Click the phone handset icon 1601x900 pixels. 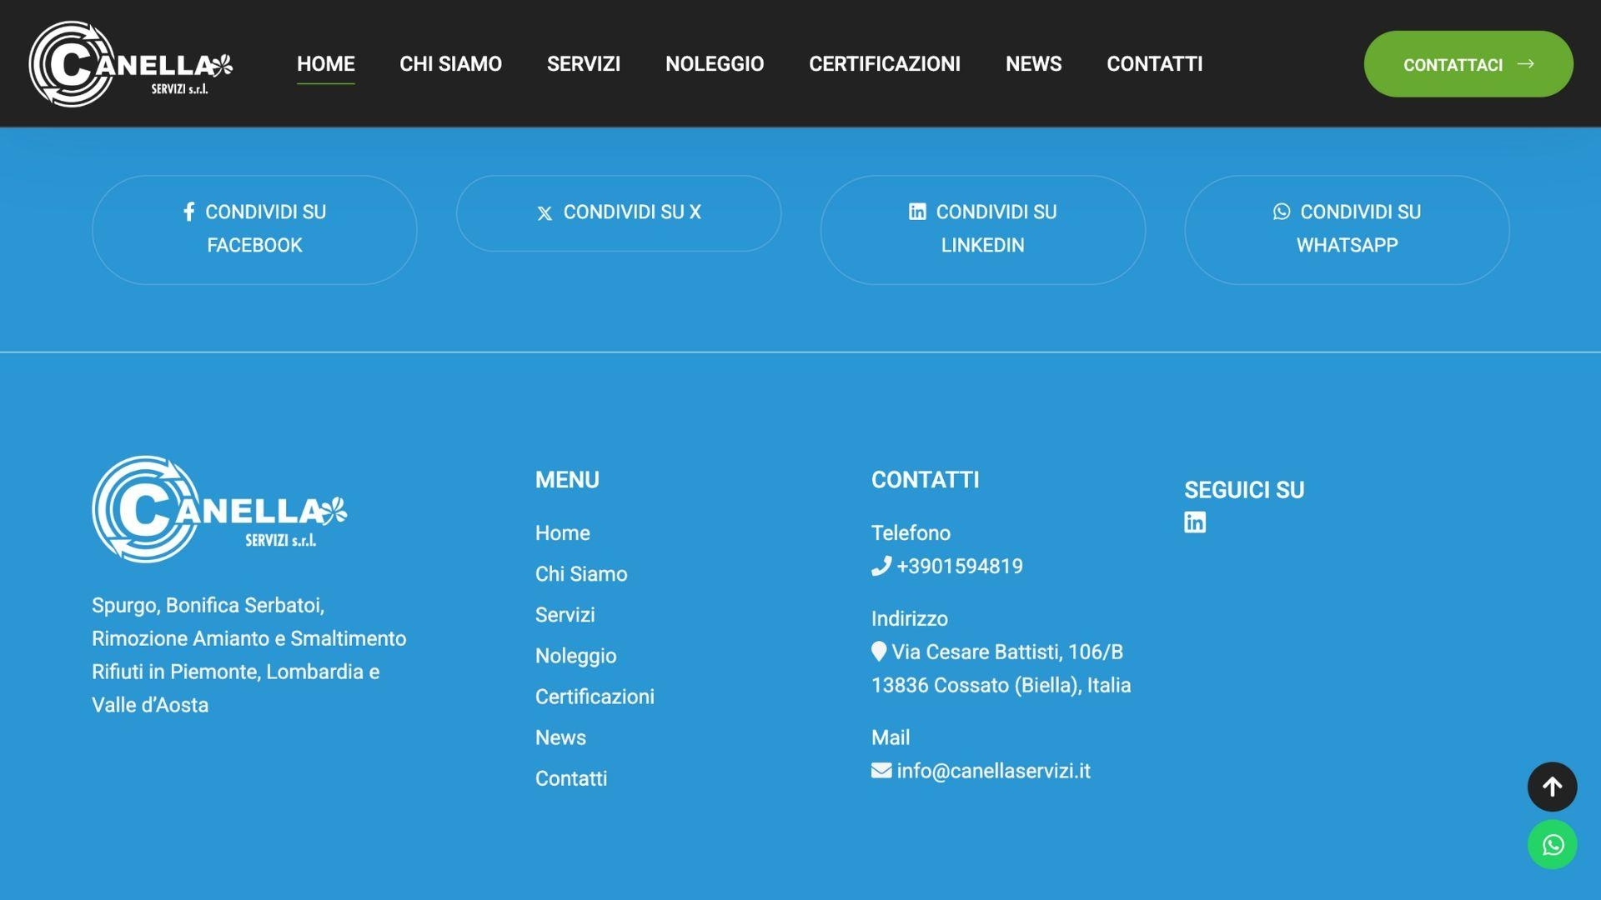click(x=881, y=566)
